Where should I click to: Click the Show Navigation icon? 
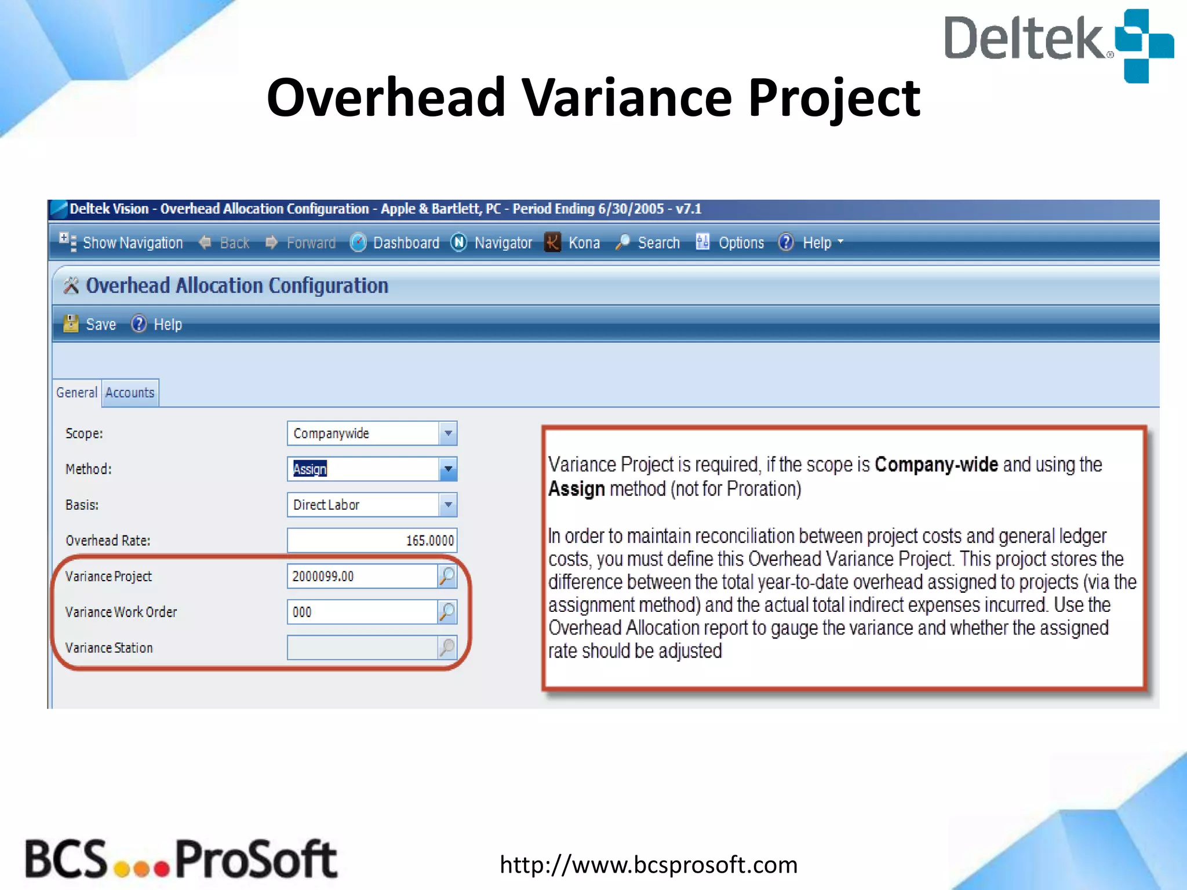[x=68, y=242]
